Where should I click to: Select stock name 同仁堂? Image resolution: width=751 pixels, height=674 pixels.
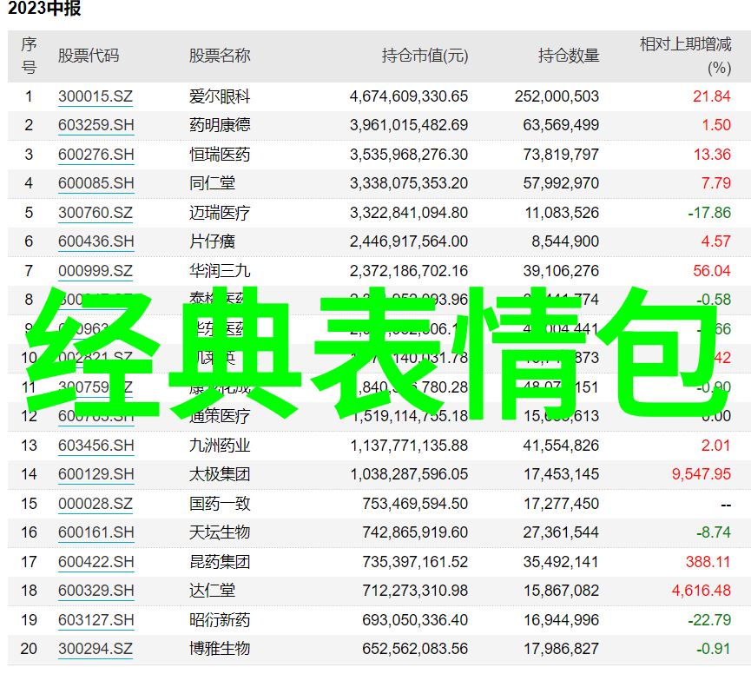click(x=212, y=183)
